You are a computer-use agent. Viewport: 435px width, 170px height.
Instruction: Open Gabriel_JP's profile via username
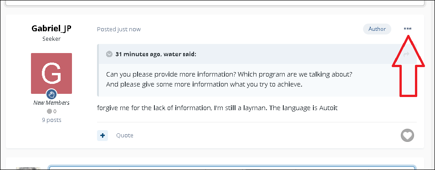51,29
